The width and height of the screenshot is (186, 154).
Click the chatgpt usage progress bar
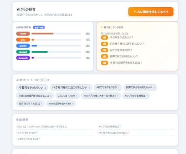pos(56,52)
